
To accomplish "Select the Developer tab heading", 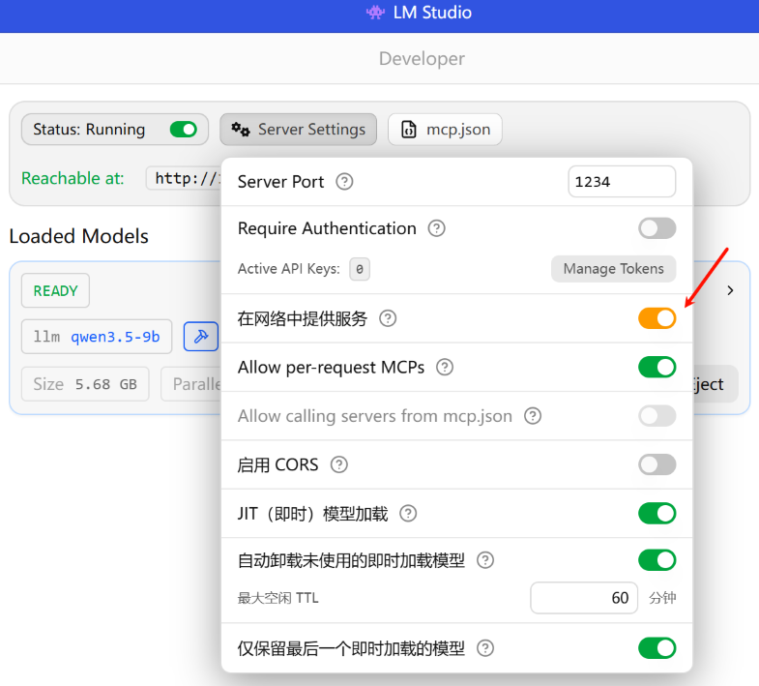I will click(x=422, y=59).
